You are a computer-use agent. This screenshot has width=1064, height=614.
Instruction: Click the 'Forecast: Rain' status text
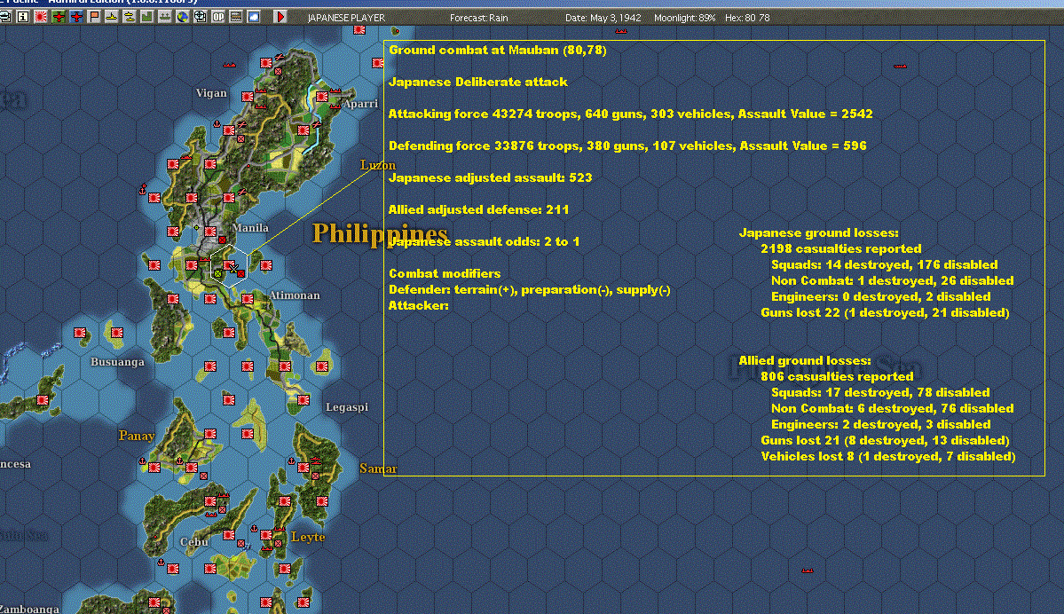pos(478,18)
